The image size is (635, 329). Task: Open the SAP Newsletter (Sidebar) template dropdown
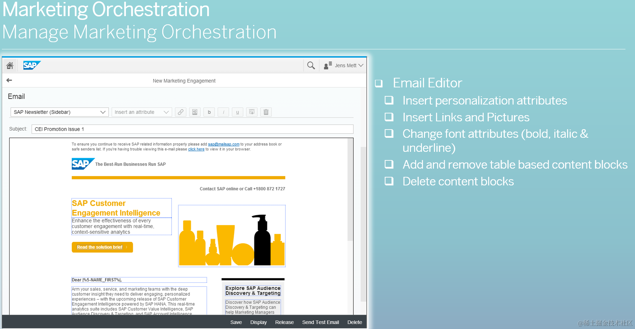click(x=60, y=112)
